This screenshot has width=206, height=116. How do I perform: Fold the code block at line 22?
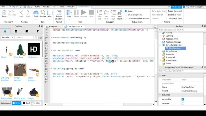51,69
